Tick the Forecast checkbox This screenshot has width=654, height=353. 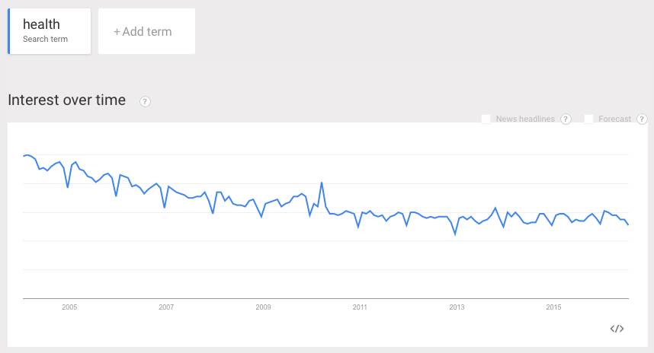pos(589,119)
